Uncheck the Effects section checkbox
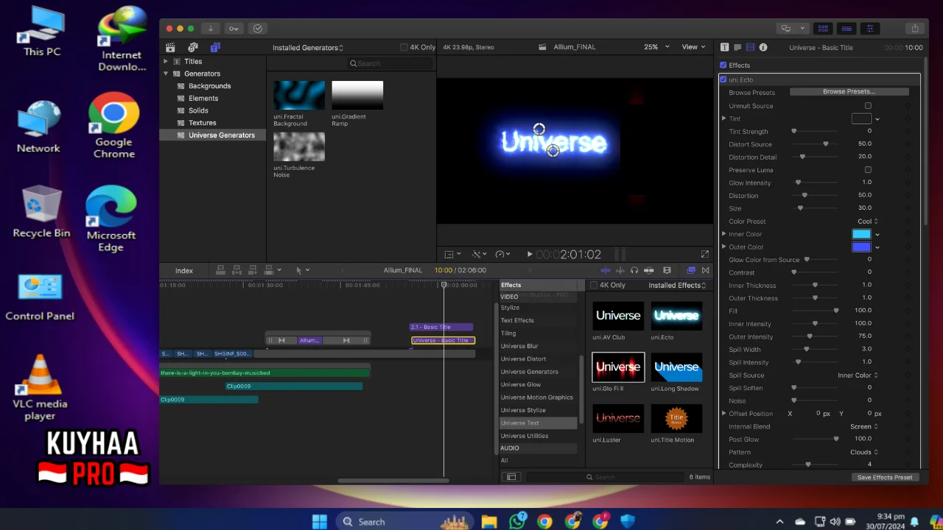The height and width of the screenshot is (530, 943). pyautogui.click(x=723, y=65)
